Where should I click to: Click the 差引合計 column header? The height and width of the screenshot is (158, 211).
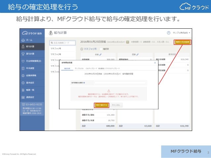point(172,54)
